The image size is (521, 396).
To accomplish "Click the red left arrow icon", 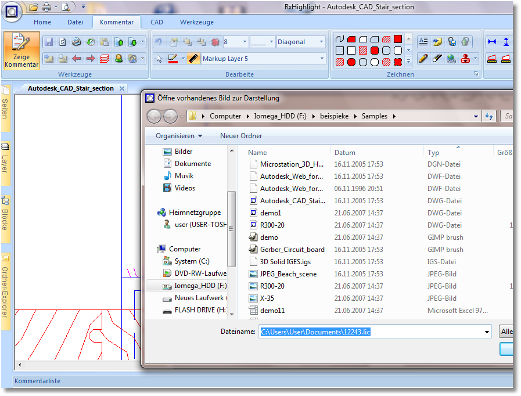I will pyautogui.click(x=77, y=59).
